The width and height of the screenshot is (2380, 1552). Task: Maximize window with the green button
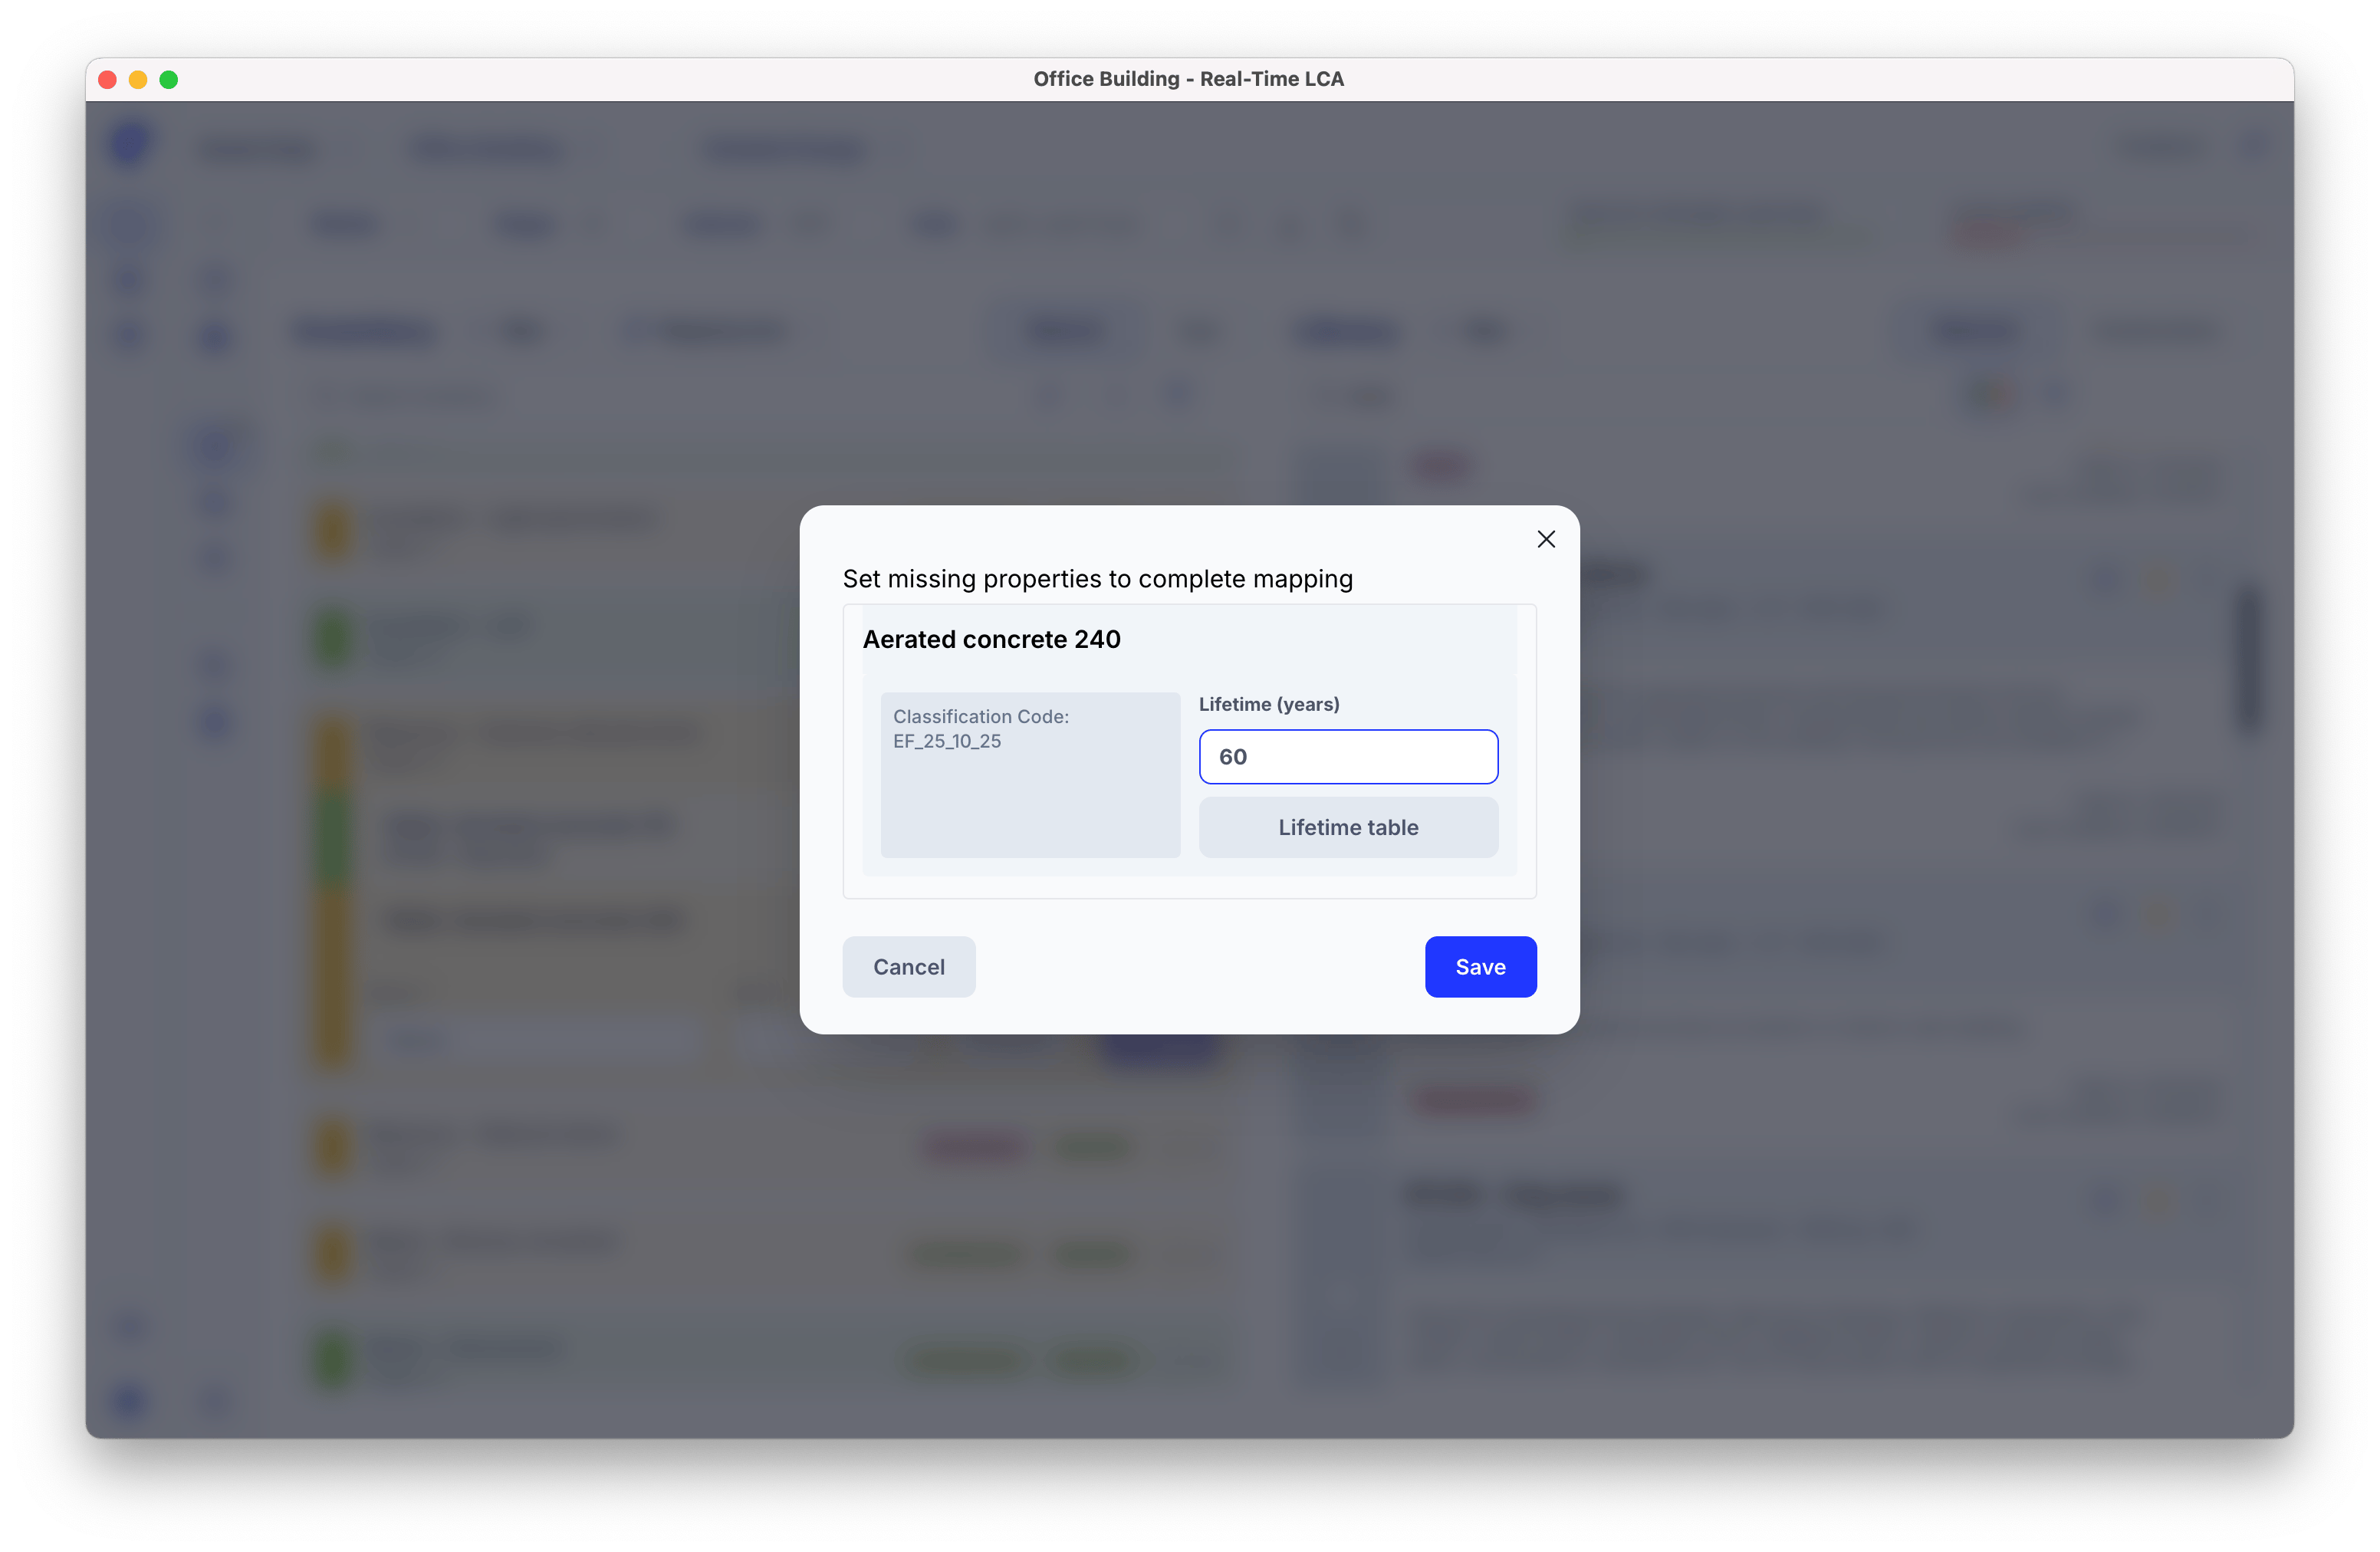tap(169, 80)
